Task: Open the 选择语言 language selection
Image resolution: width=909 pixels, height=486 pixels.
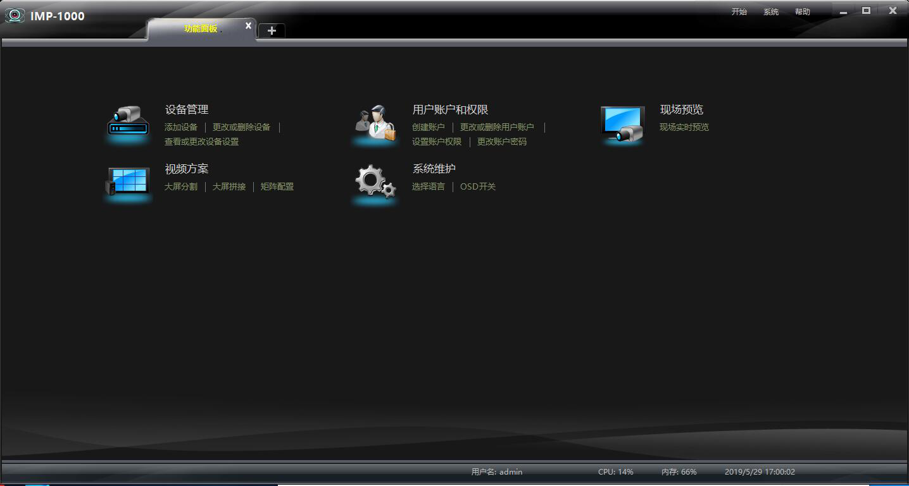Action: pyautogui.click(x=429, y=186)
